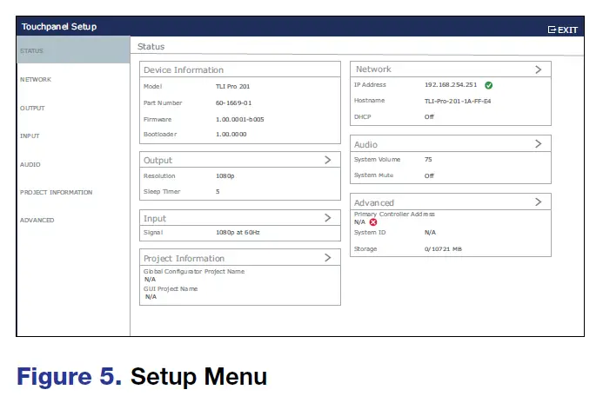Click the GUI Project Name label

tap(171, 288)
